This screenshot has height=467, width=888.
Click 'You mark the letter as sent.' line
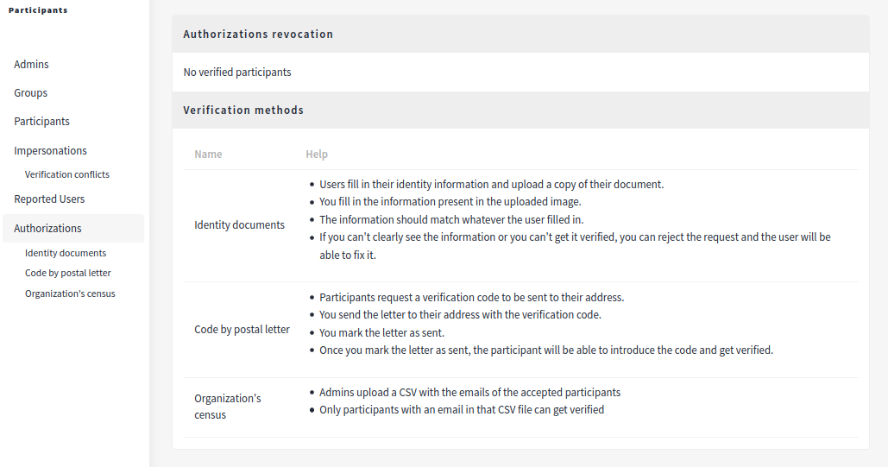coord(381,332)
